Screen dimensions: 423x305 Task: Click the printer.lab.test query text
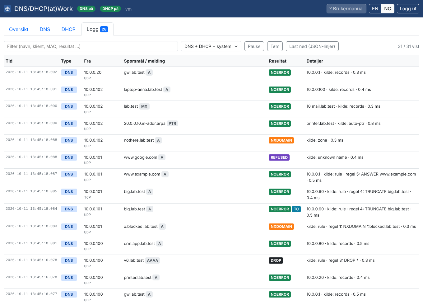(x=138, y=278)
